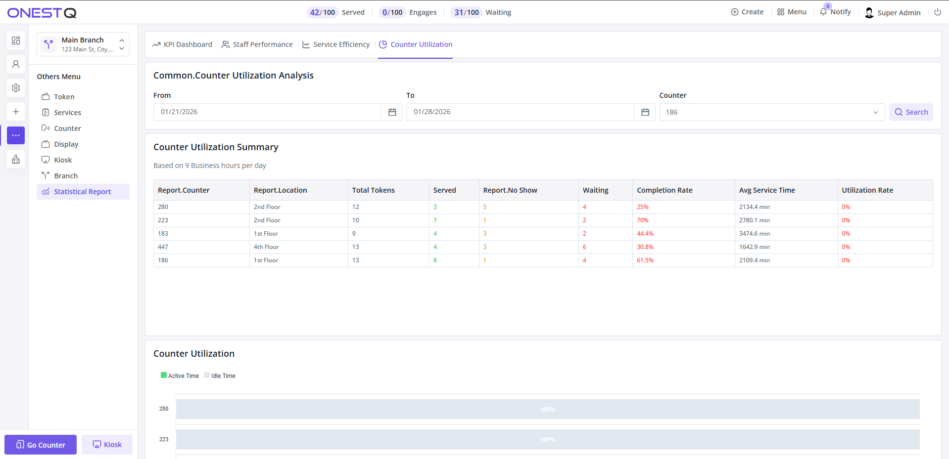Click counter 280 table cell
Viewport: 949px width, 459px height.
[201, 207]
